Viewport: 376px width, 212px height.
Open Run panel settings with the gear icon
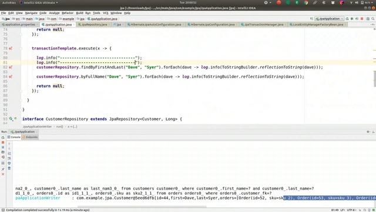point(368,132)
